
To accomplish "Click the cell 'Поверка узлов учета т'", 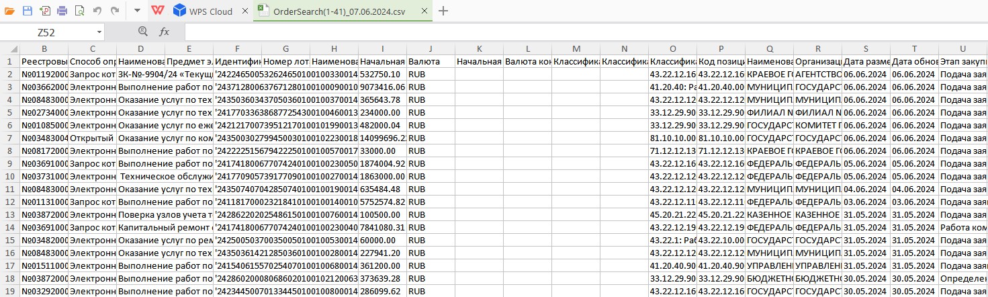I will point(165,214).
